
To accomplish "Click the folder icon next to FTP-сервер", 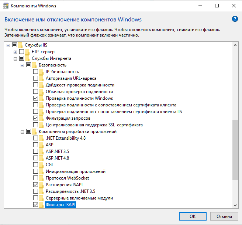I will click(27, 52).
